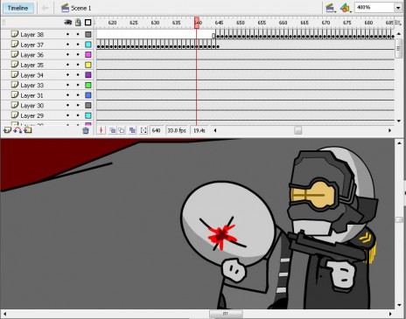Click the page icon of Layer 38
Screen dimensions: 406x319
tap(15, 34)
